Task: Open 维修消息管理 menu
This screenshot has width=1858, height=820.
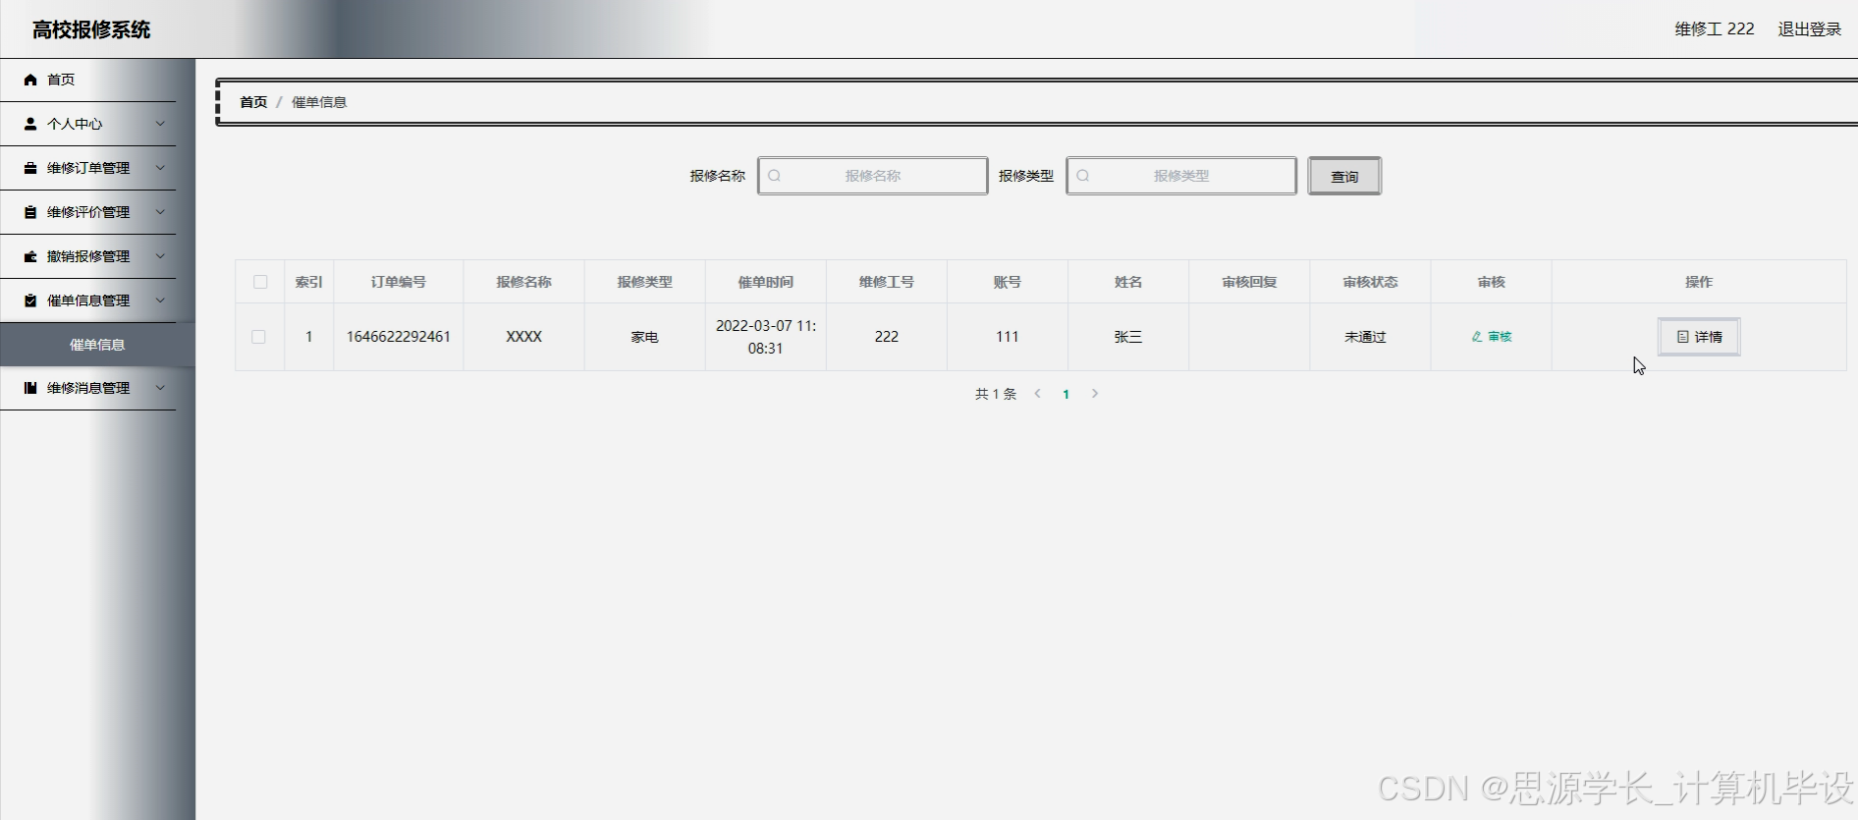Action: coord(88,388)
